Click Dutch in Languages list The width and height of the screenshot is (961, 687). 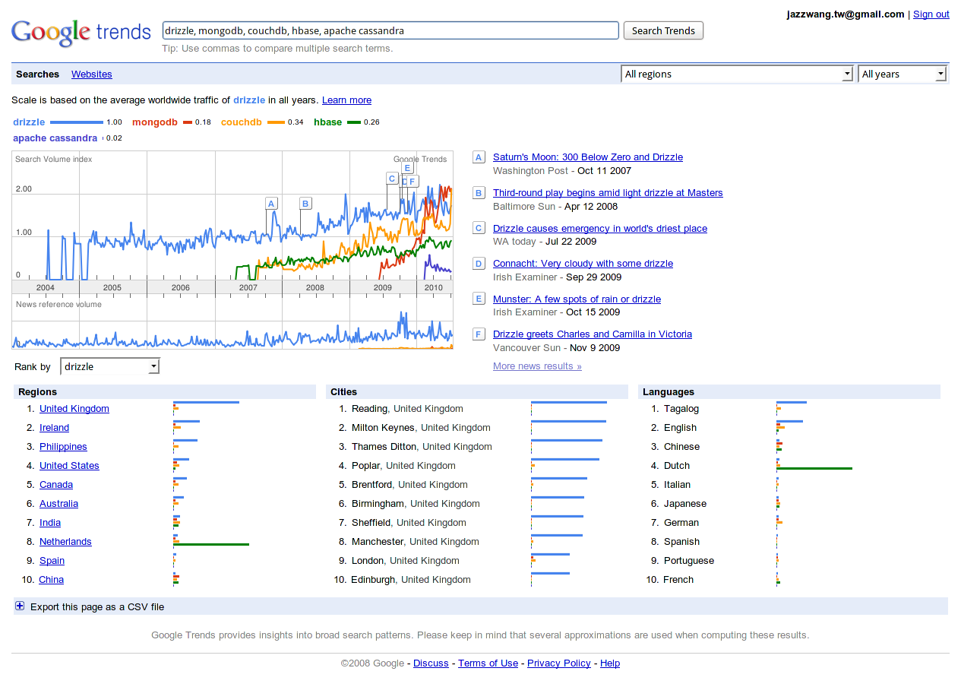coord(677,466)
